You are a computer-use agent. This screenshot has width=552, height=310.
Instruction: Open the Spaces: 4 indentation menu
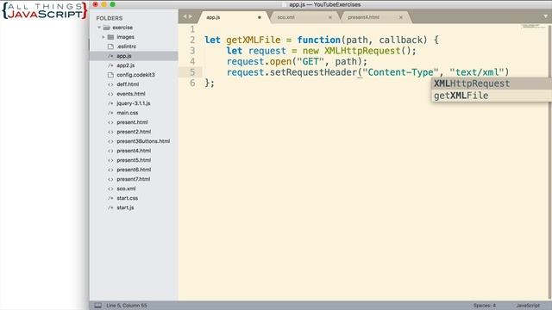(x=485, y=306)
